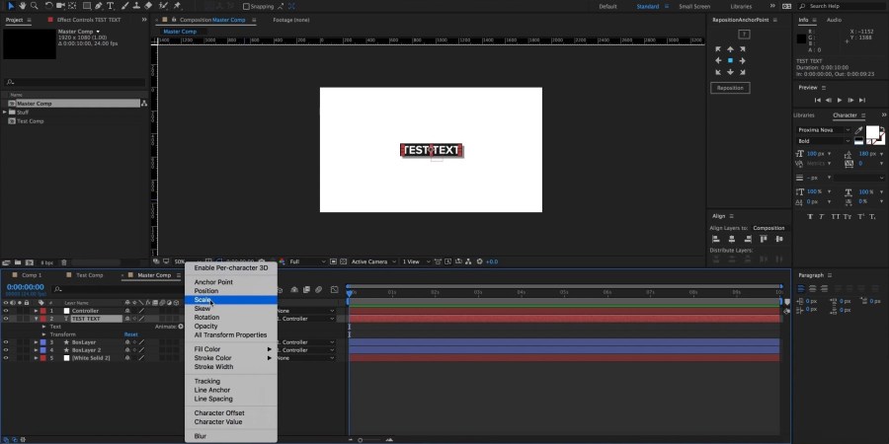Select the Horizontal Type tool
Image resolution: width=889 pixels, height=444 pixels.
[110, 6]
